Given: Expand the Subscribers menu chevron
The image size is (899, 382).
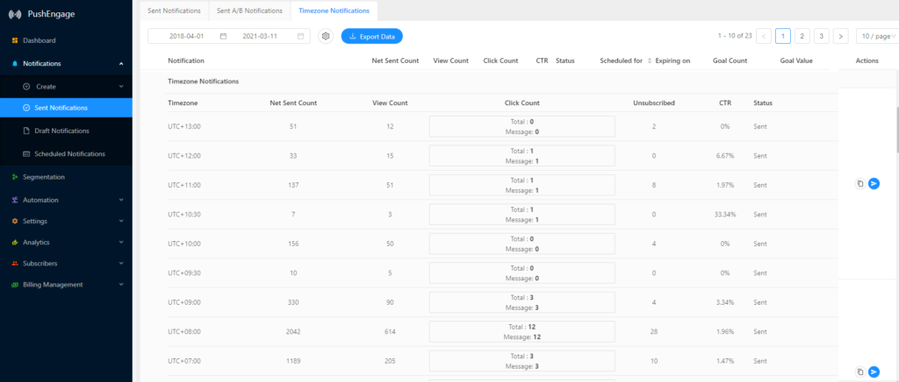Looking at the screenshot, I should coord(121,264).
